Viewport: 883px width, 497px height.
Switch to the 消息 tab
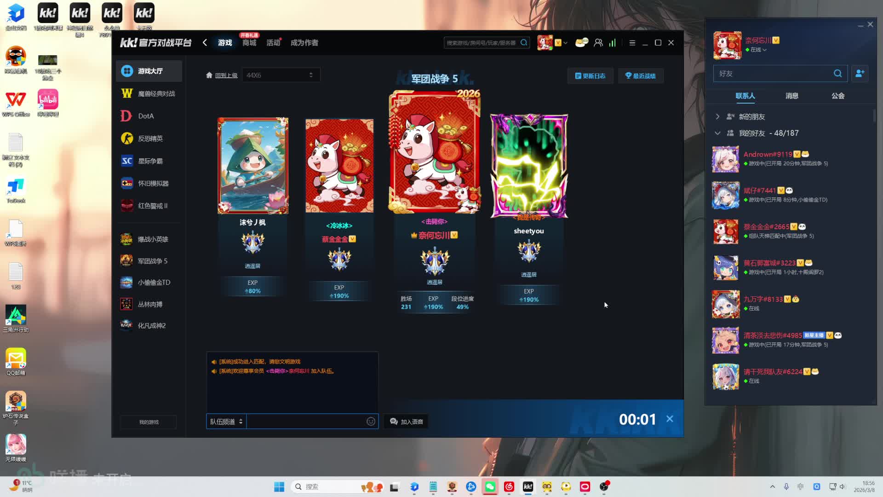tap(791, 96)
